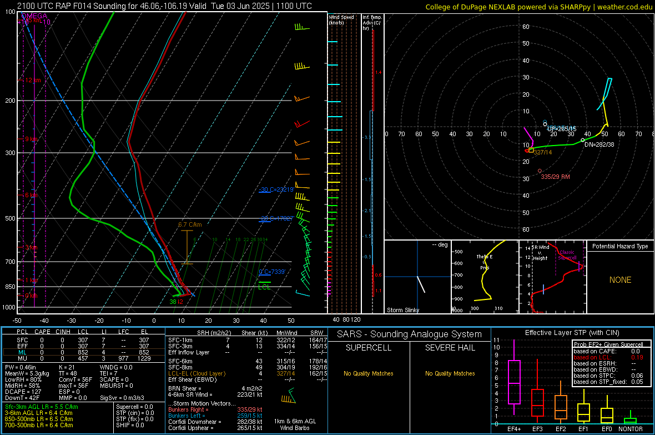Click the SUPERCELL column header
This screenshot has width=655, height=435.
[x=369, y=348]
